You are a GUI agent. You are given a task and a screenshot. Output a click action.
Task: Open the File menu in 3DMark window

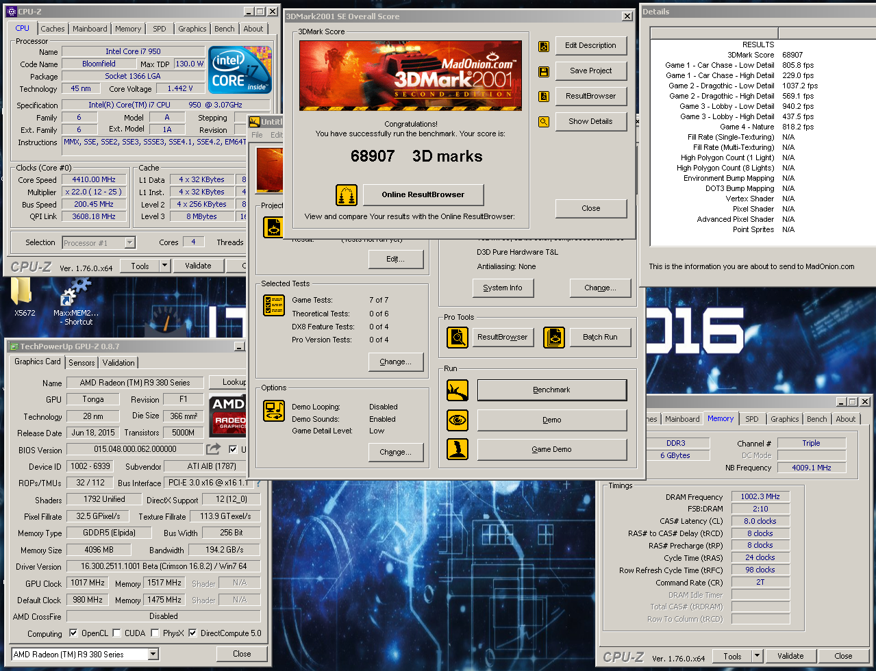pos(258,135)
